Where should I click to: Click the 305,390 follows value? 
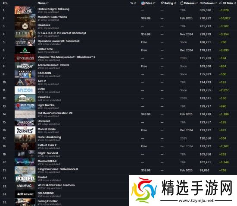(205, 10)
